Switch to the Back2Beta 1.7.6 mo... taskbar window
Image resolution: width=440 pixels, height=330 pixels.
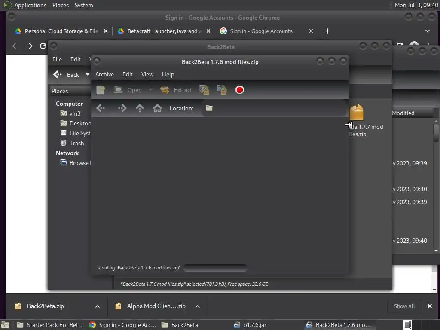tap(339, 325)
